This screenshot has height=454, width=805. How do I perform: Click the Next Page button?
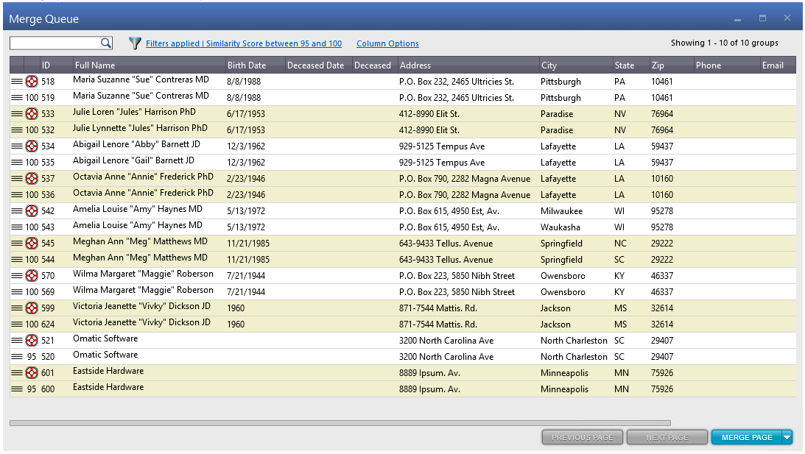pos(667,437)
